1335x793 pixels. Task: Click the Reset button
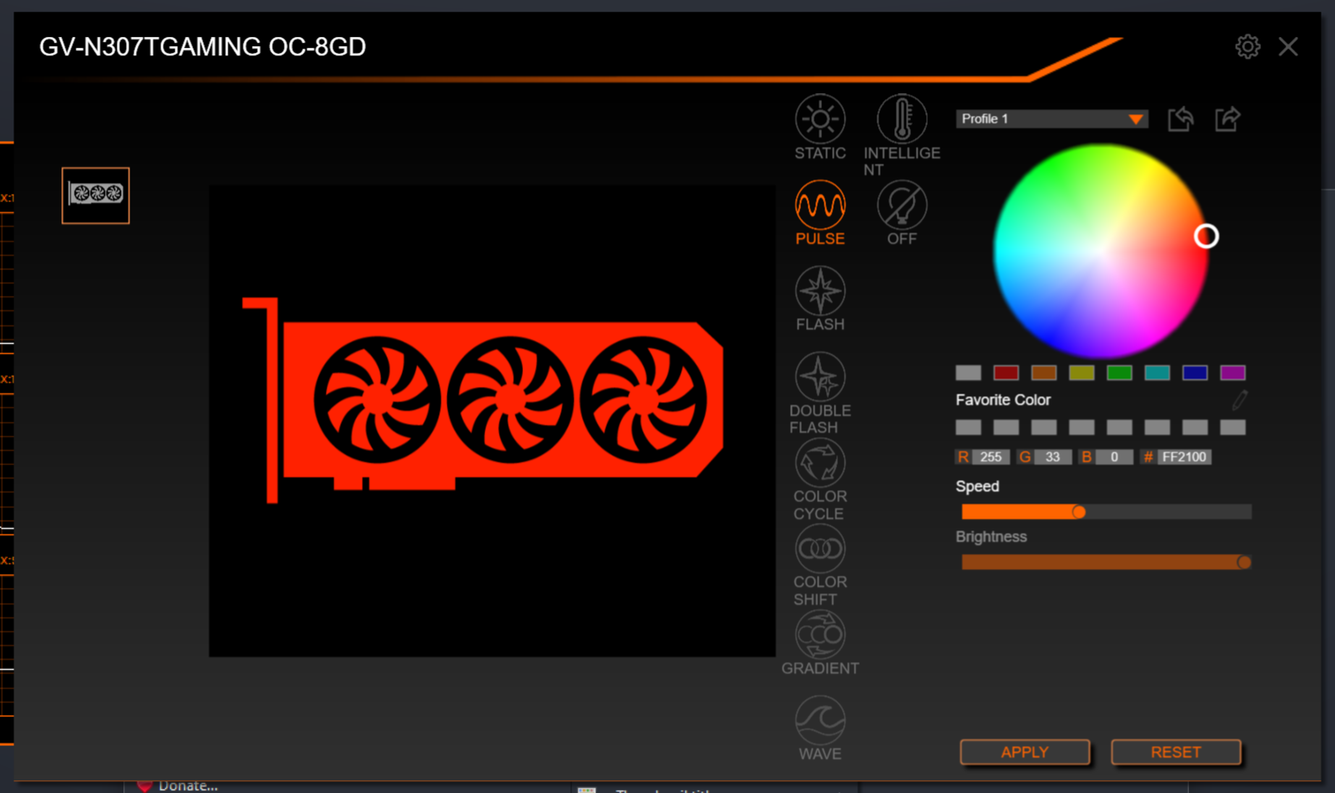[x=1175, y=752]
